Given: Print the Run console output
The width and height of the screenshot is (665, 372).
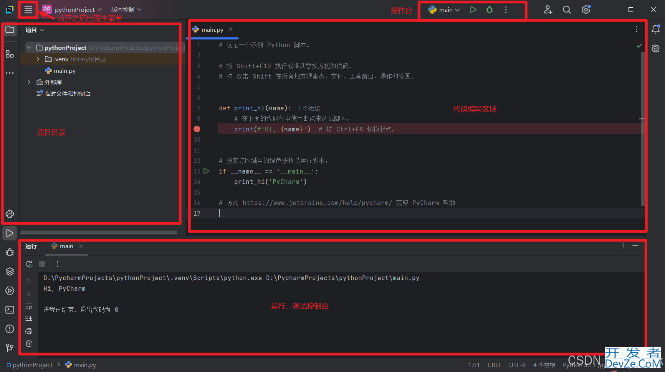Looking at the screenshot, I should pyautogui.click(x=29, y=331).
